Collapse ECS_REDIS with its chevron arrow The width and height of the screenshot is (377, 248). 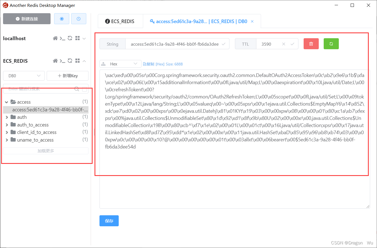pyautogui.click(x=84, y=61)
